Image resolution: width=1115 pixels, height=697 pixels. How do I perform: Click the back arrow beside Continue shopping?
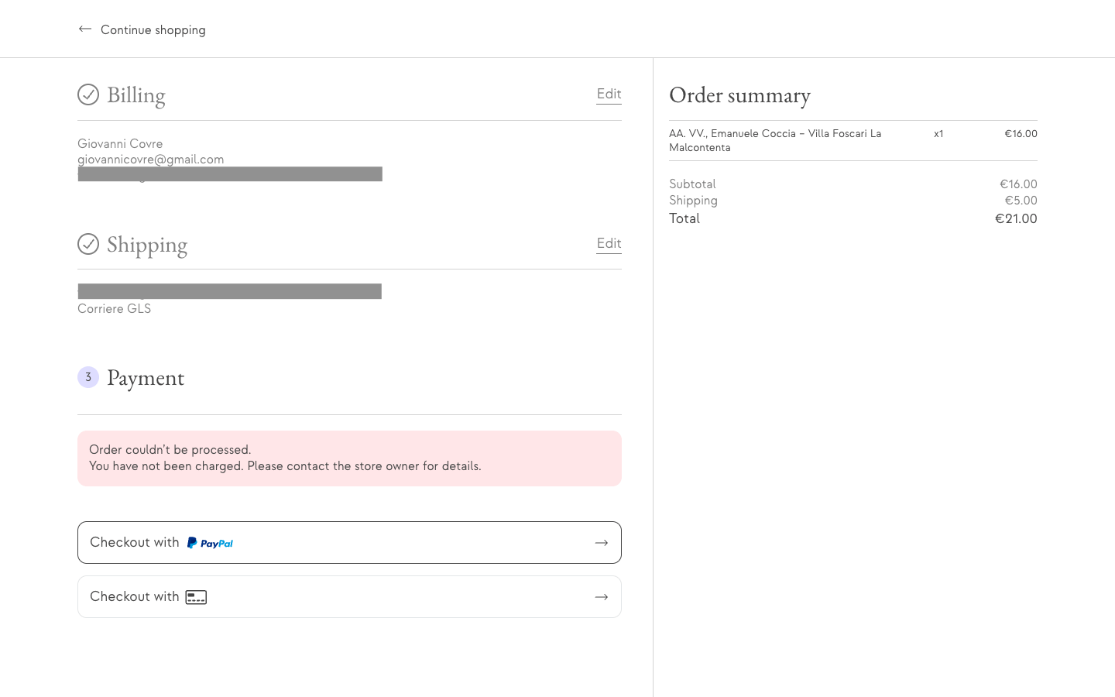click(x=85, y=29)
